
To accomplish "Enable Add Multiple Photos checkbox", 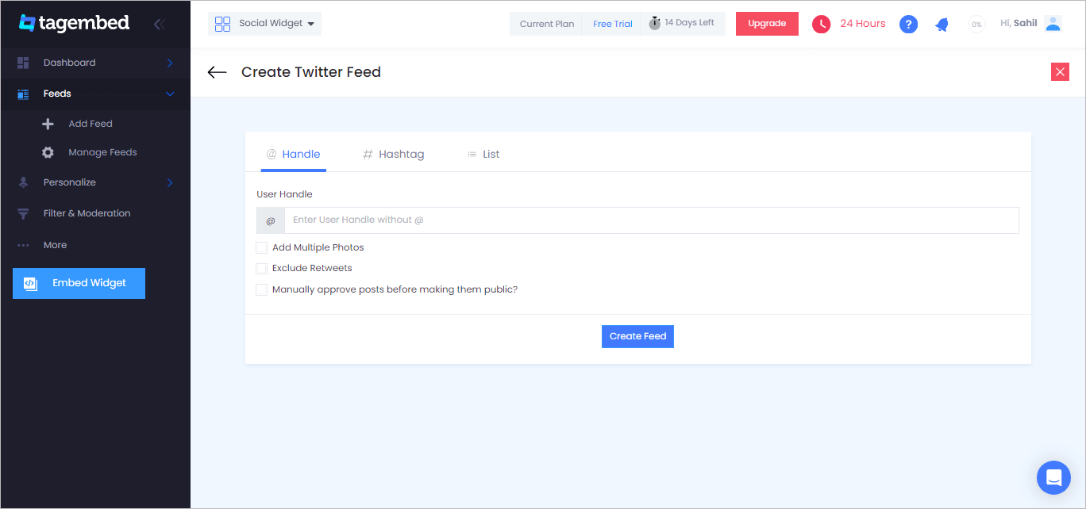I will pyautogui.click(x=261, y=247).
